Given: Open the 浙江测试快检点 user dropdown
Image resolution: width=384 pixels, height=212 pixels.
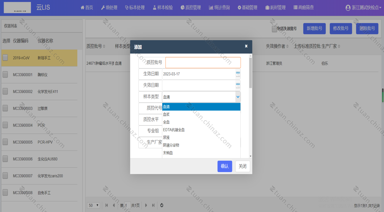Looking at the screenshot, I should click(x=363, y=8).
